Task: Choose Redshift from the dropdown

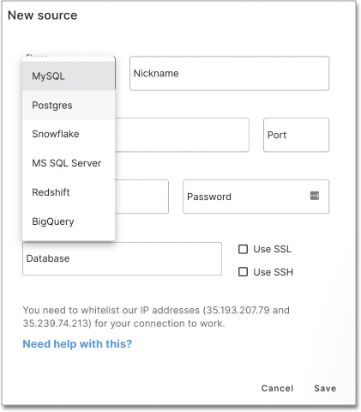Action: pos(69,192)
